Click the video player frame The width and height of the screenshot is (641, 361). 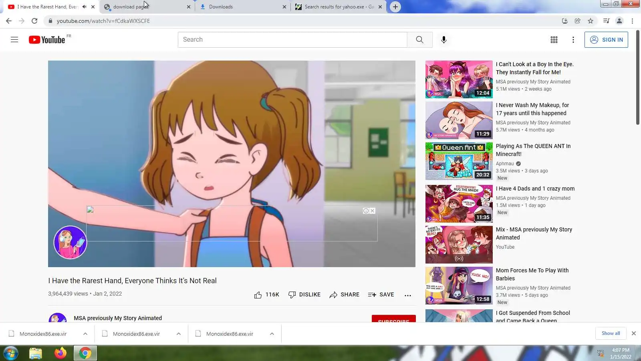(232, 164)
